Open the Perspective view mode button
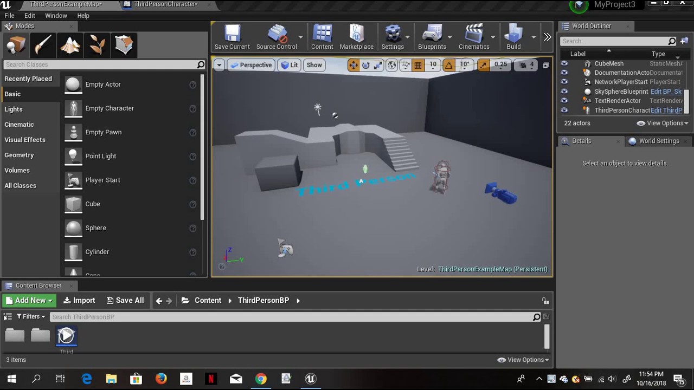Image resolution: width=694 pixels, height=390 pixels. click(251, 65)
